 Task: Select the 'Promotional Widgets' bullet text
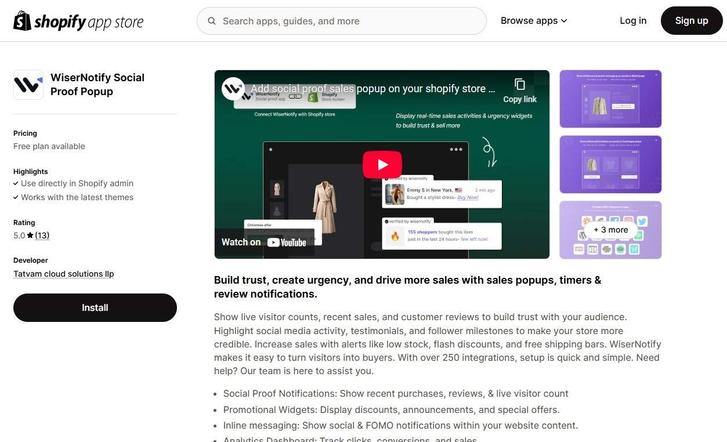tap(392, 410)
